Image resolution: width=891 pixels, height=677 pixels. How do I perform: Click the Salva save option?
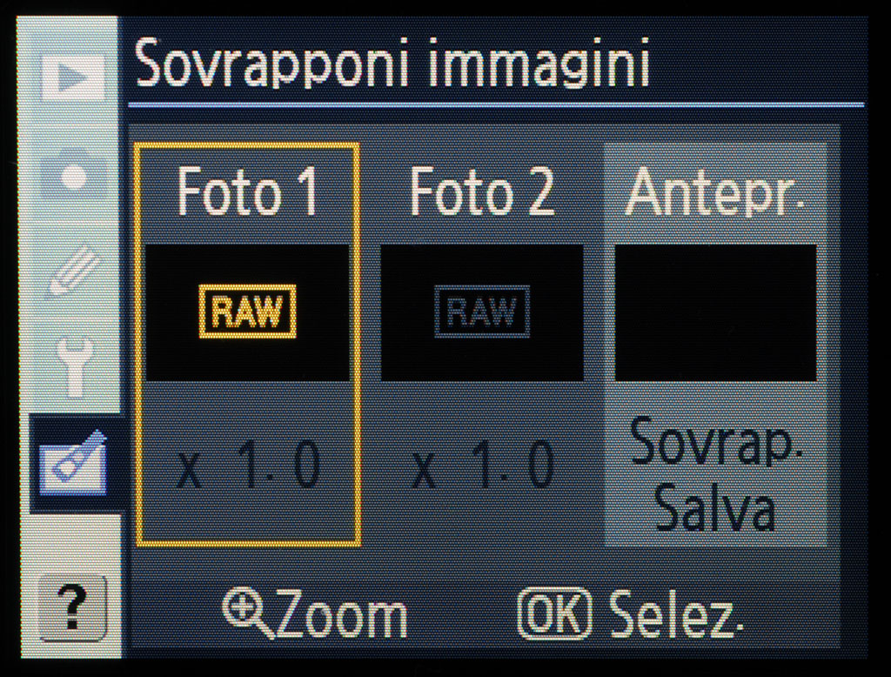pos(715,507)
